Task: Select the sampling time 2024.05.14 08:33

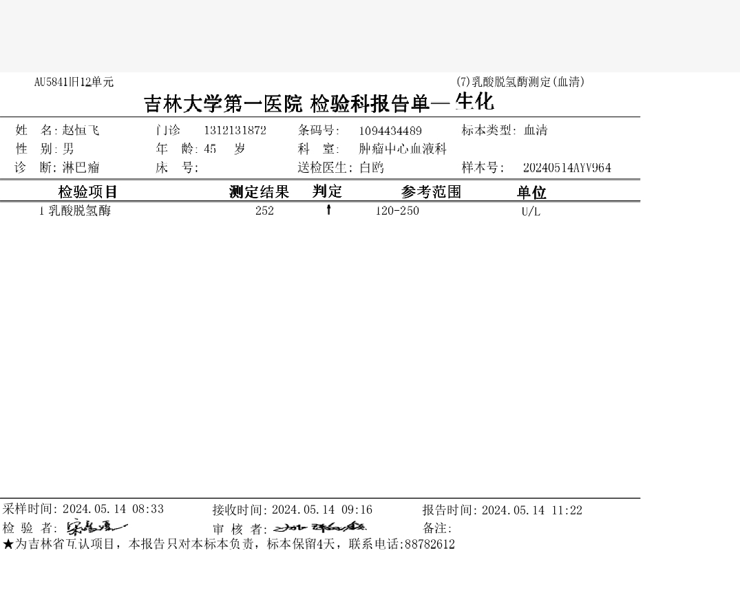Action: point(114,509)
